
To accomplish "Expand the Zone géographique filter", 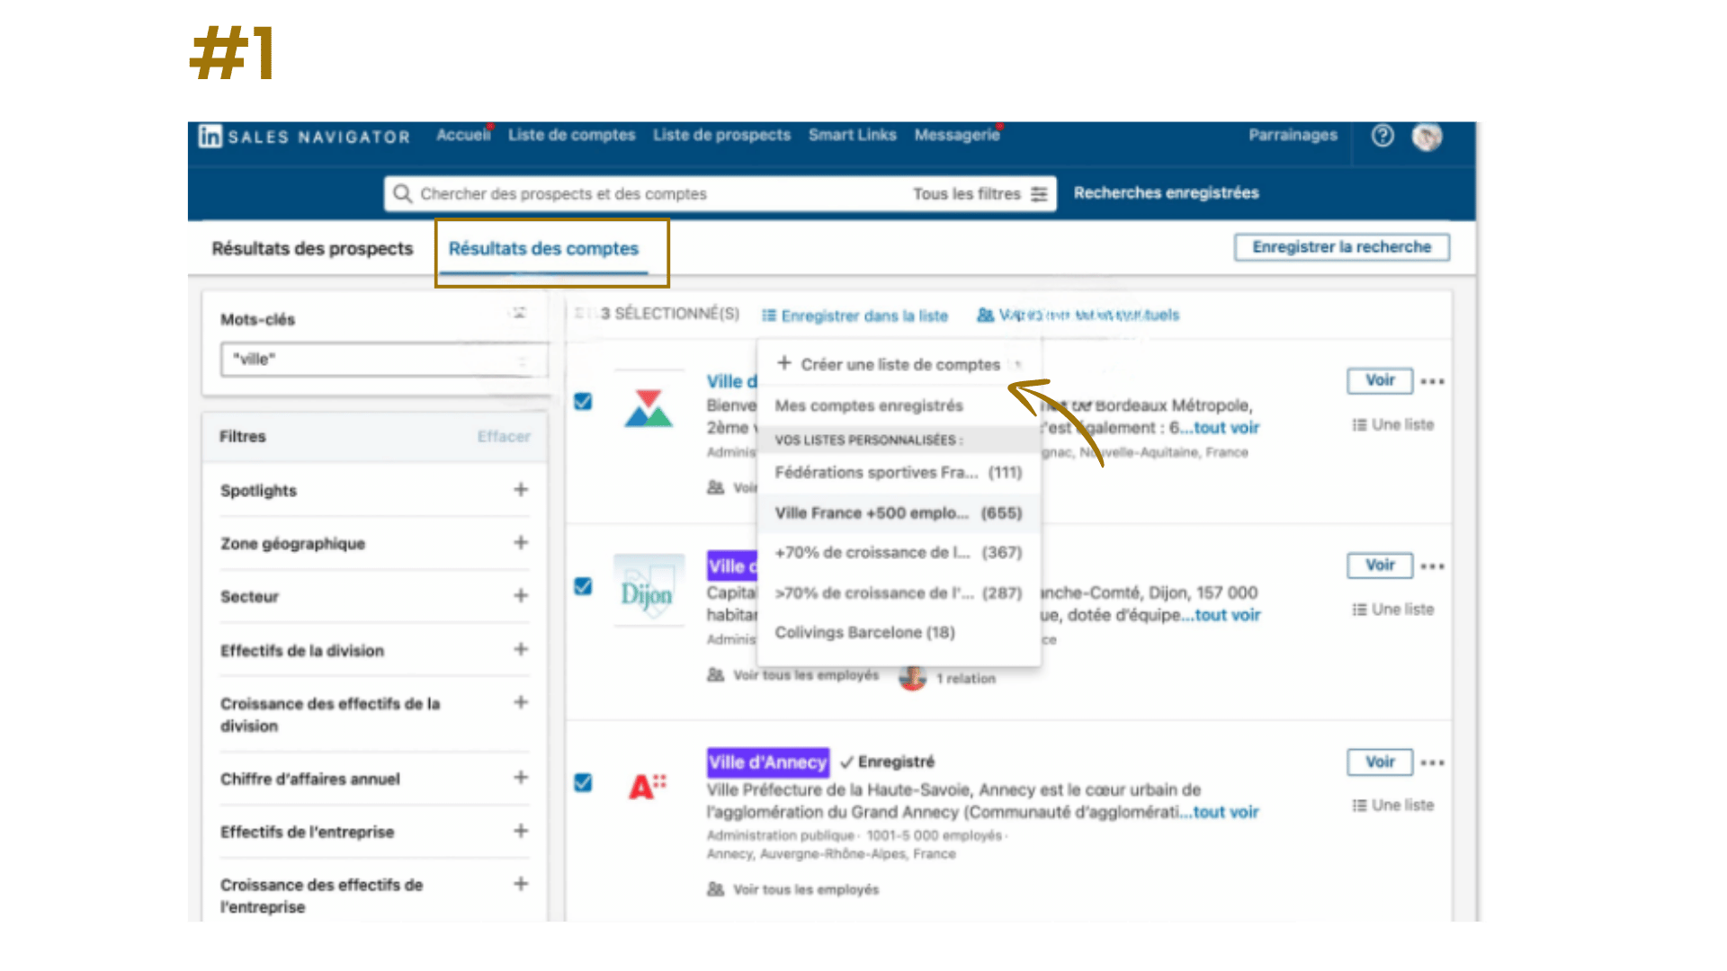I will click(521, 543).
